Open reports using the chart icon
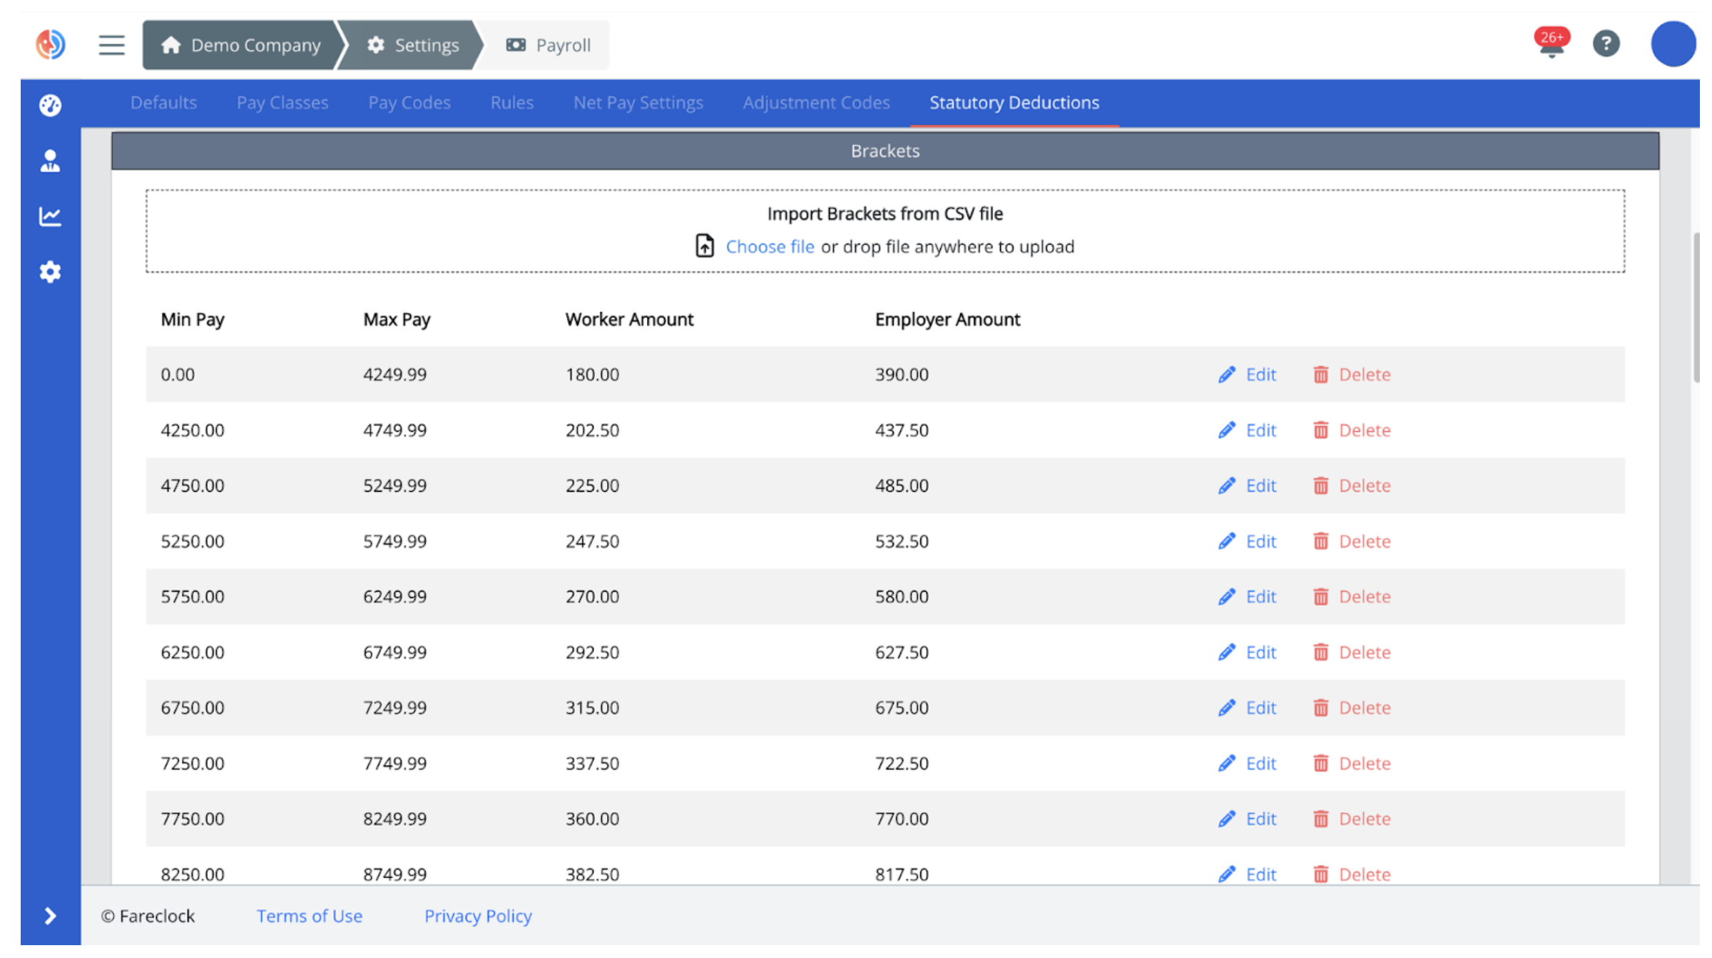Viewport: 1712px width, 958px height. [49, 216]
